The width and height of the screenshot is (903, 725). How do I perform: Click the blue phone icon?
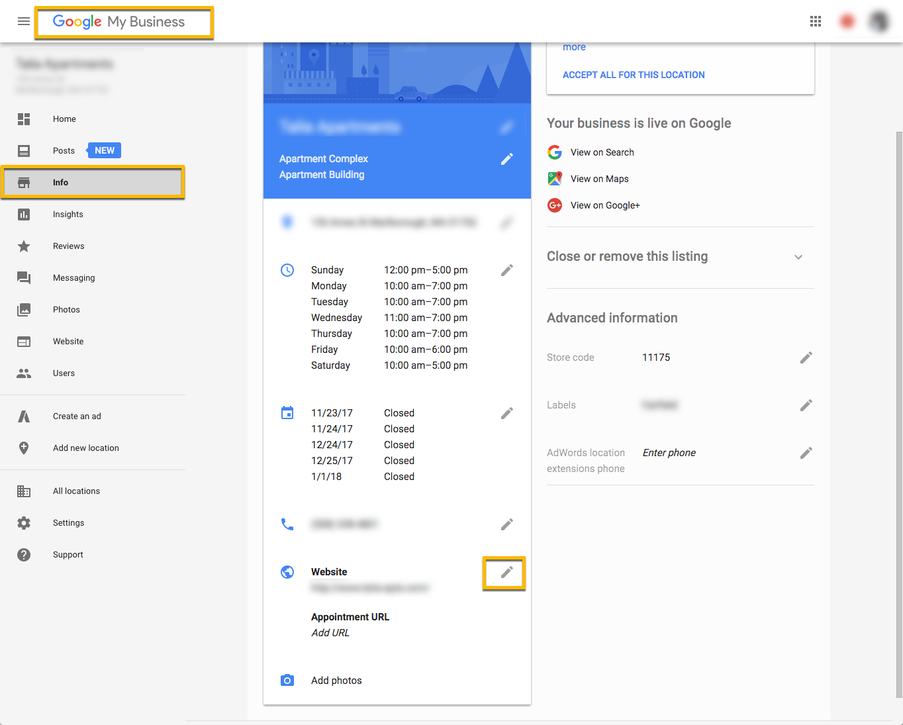287,524
